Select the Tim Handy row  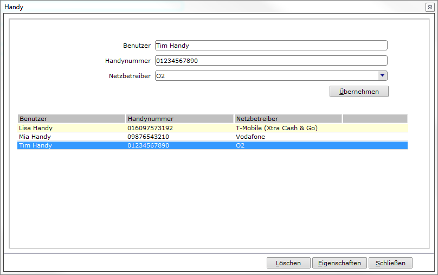click(212, 145)
